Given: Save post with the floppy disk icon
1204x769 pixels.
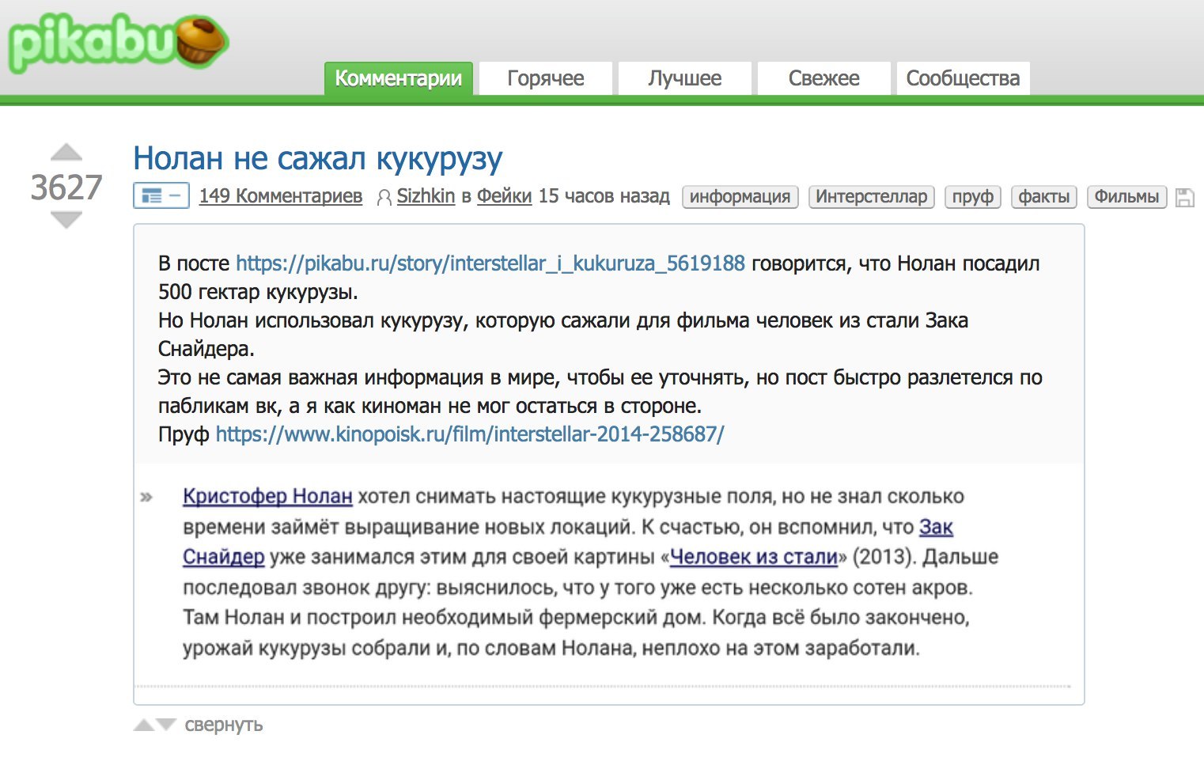Looking at the screenshot, I should 1184,197.
